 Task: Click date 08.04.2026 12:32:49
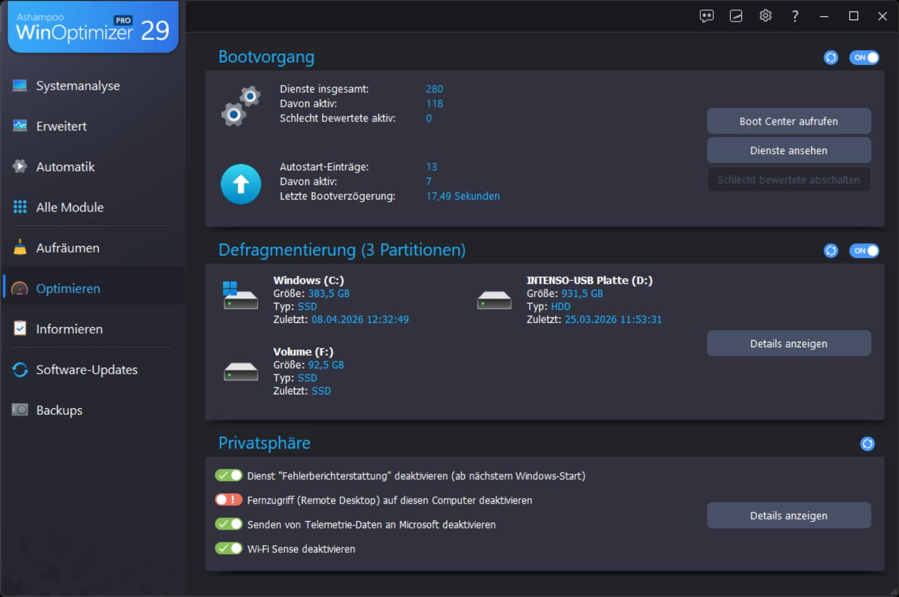tap(360, 319)
